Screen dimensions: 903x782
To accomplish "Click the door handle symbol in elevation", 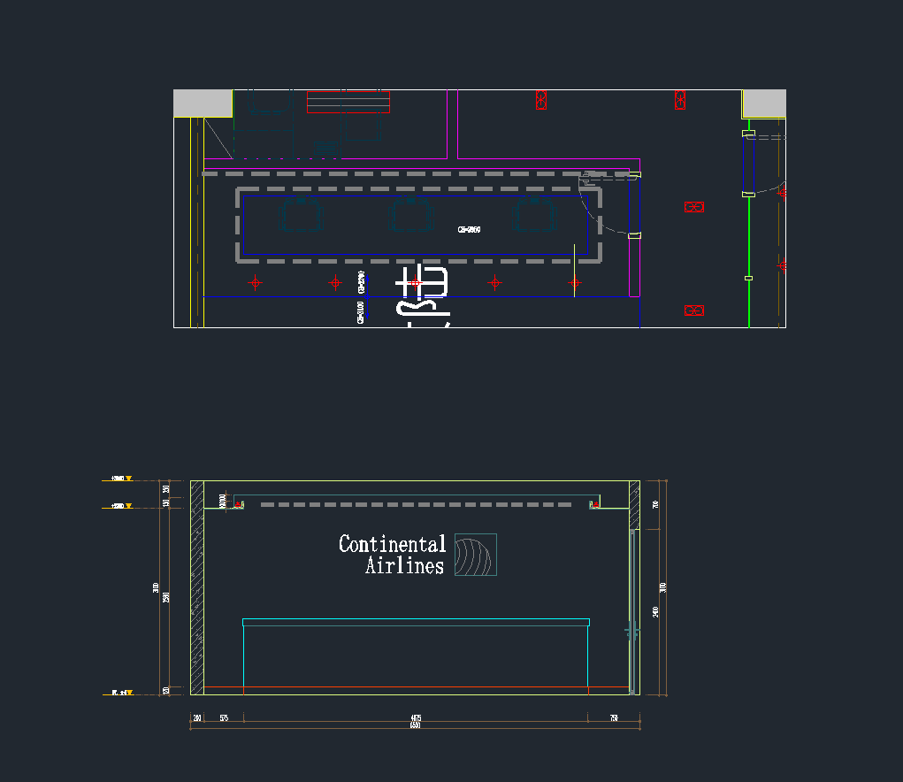I will point(631,631).
